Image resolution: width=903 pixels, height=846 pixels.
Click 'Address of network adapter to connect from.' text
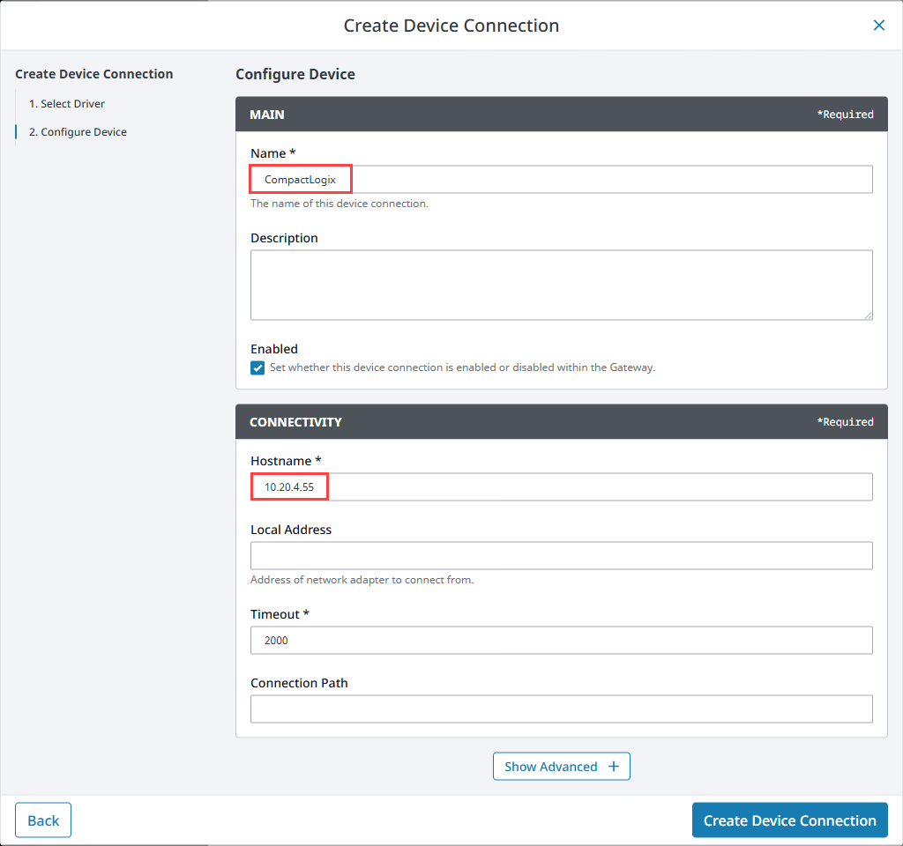(x=362, y=580)
